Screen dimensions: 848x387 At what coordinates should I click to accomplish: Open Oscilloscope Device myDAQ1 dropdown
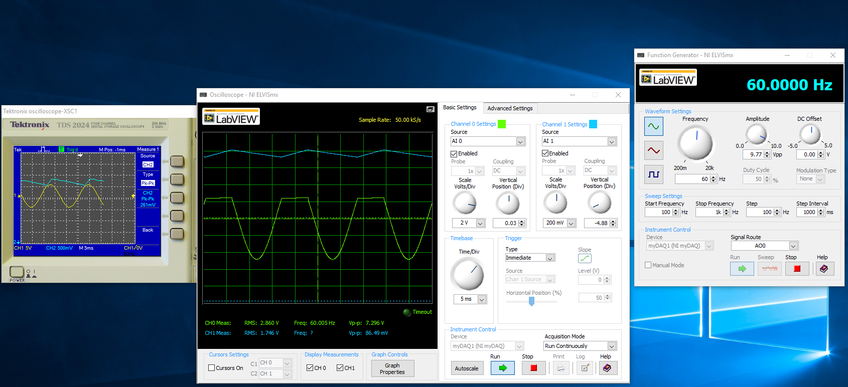519,346
